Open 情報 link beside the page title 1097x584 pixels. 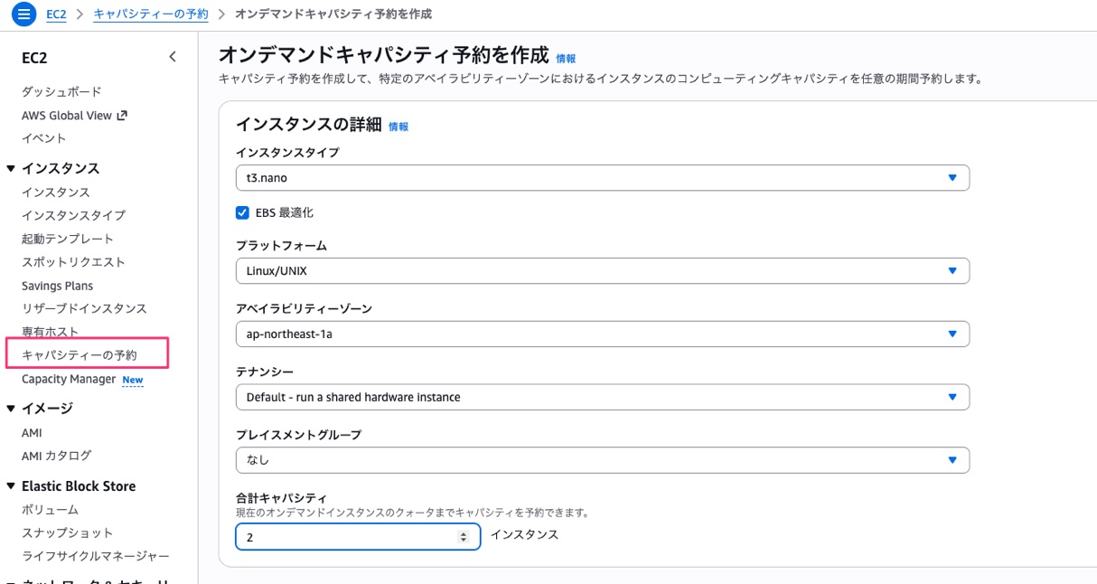[566, 59]
